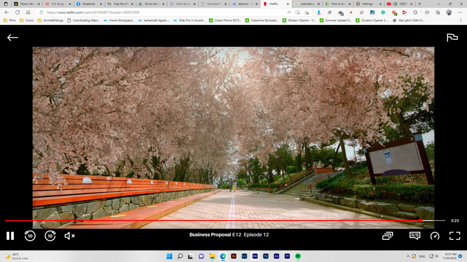Report a problem with flag icon
The image size is (467, 262).
(x=452, y=38)
